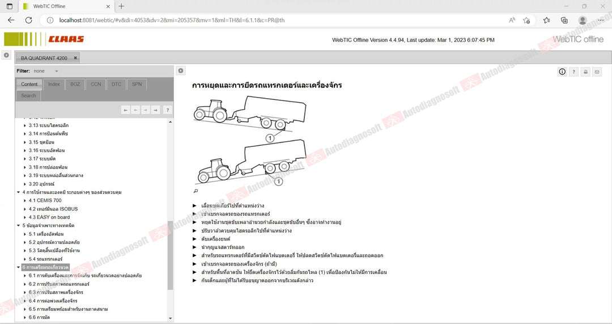Open the Search tab
Viewport: 612px width, 324px height.
point(28,95)
